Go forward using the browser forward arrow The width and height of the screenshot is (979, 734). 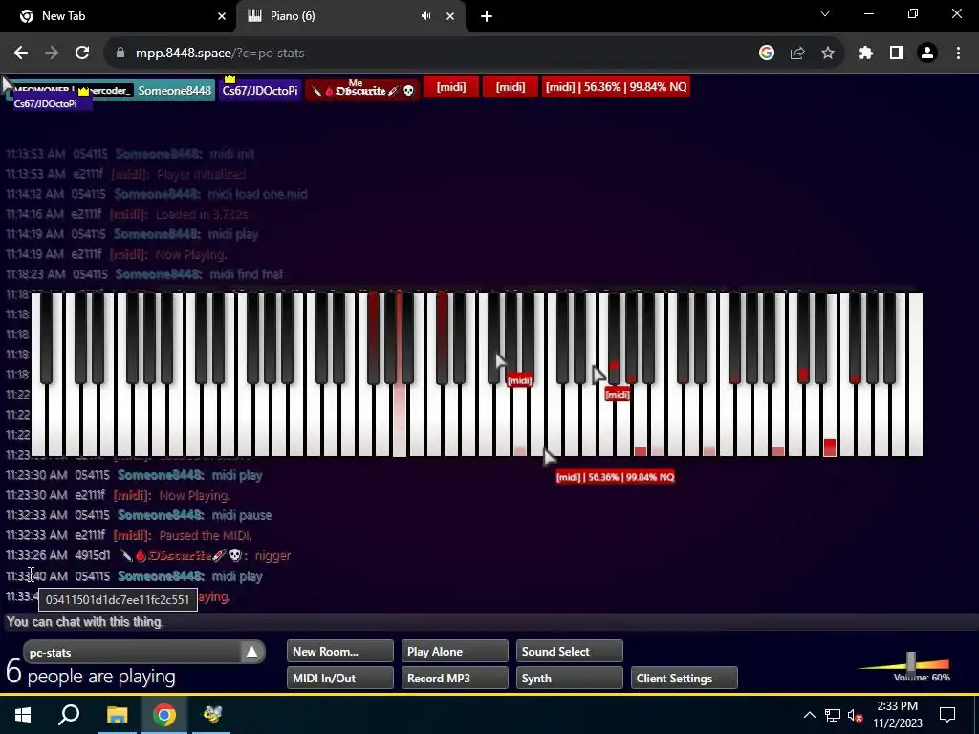pos(52,54)
